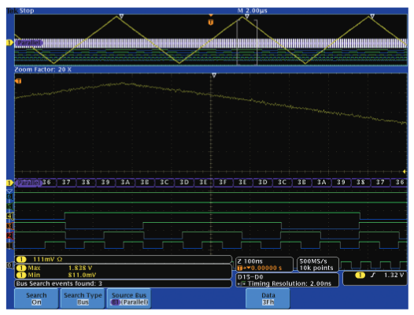Click the Tek logo in the corner

click(13, 10)
